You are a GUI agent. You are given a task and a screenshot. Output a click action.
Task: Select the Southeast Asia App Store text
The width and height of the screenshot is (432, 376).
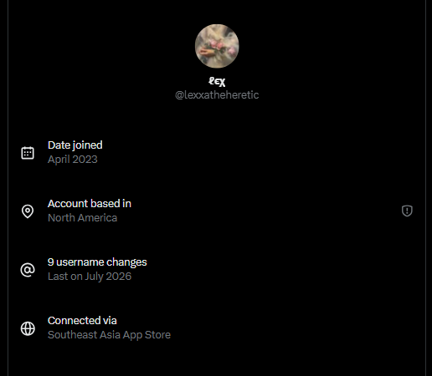click(109, 335)
